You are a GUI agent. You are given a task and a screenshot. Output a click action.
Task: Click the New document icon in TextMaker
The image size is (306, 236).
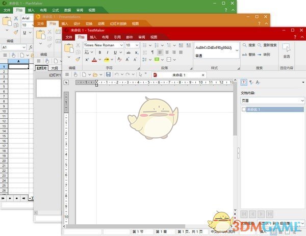tap(84, 74)
